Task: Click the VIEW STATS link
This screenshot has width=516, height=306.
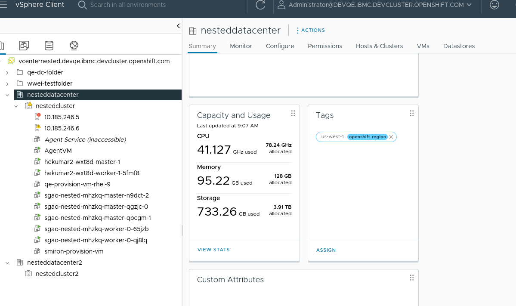Action: click(x=213, y=250)
